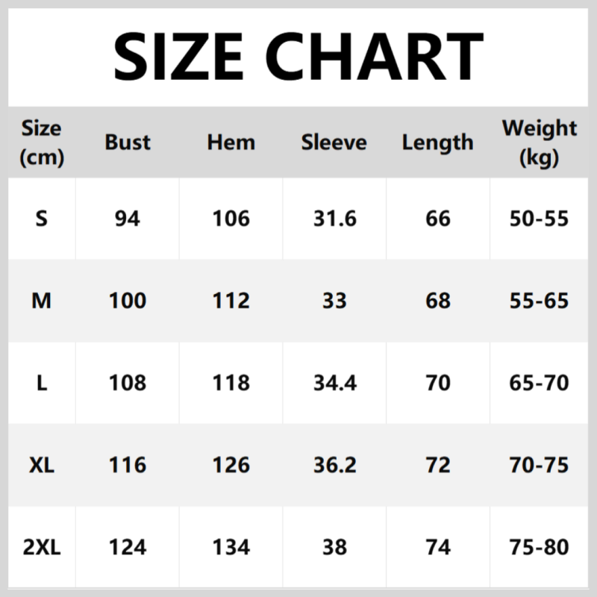
Task: Click the 2XL size row label
Action: [x=42, y=547]
